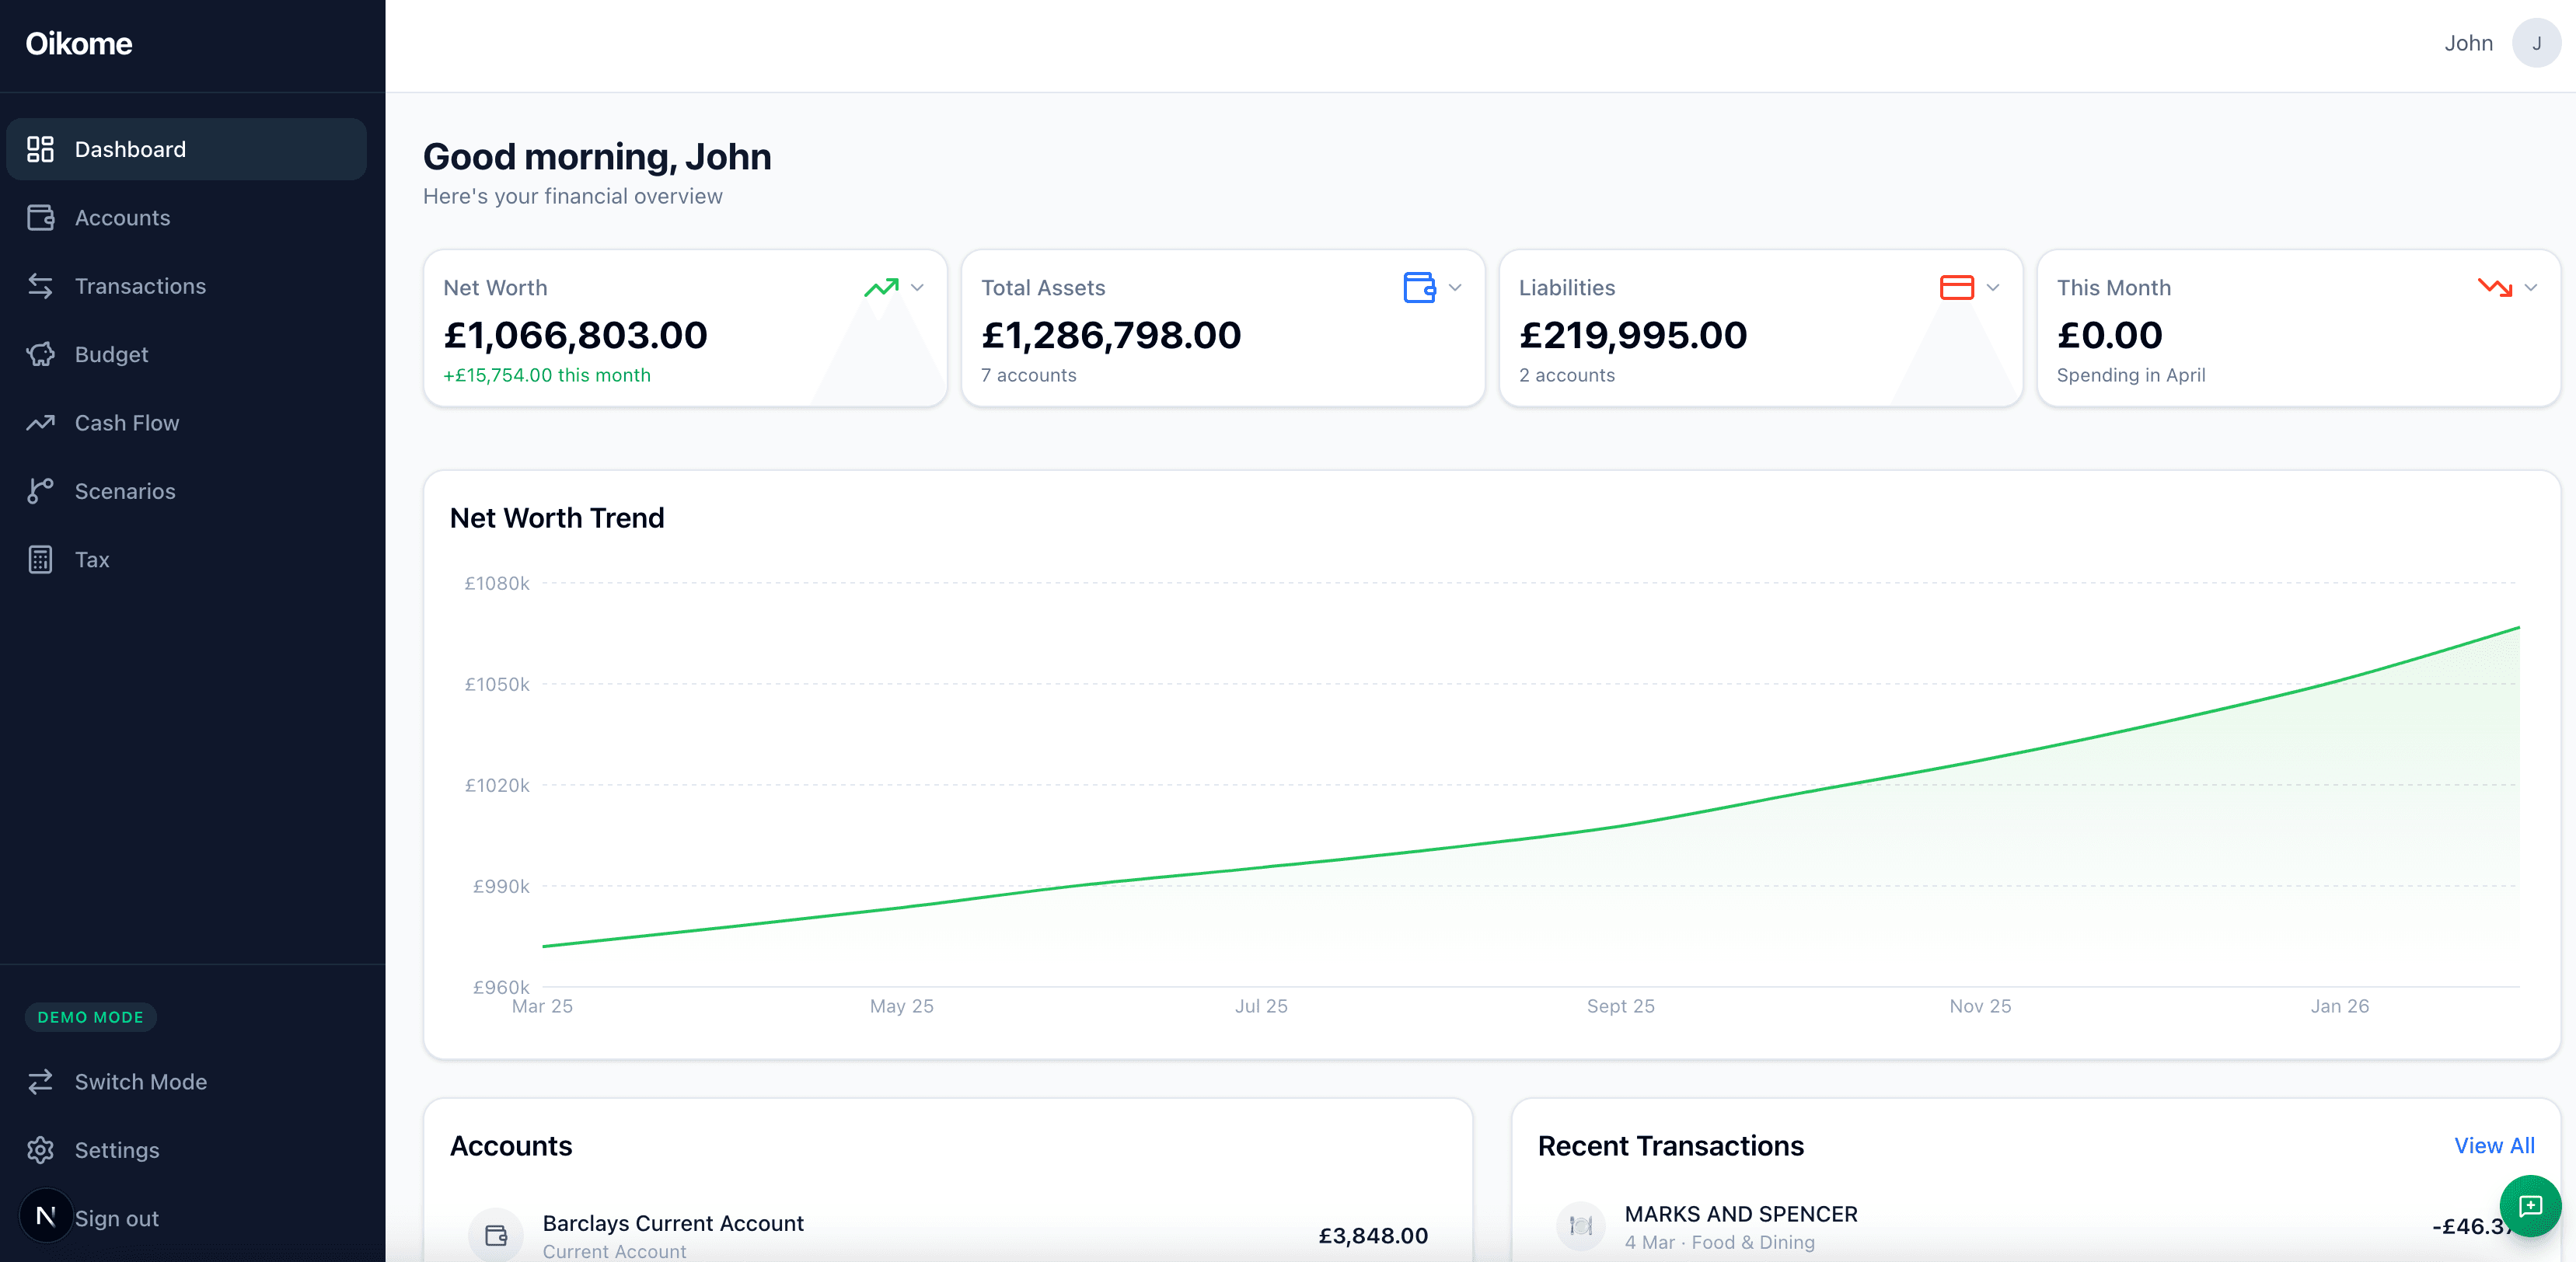
Task: Click the John profile avatar
Action: click(x=2537, y=43)
